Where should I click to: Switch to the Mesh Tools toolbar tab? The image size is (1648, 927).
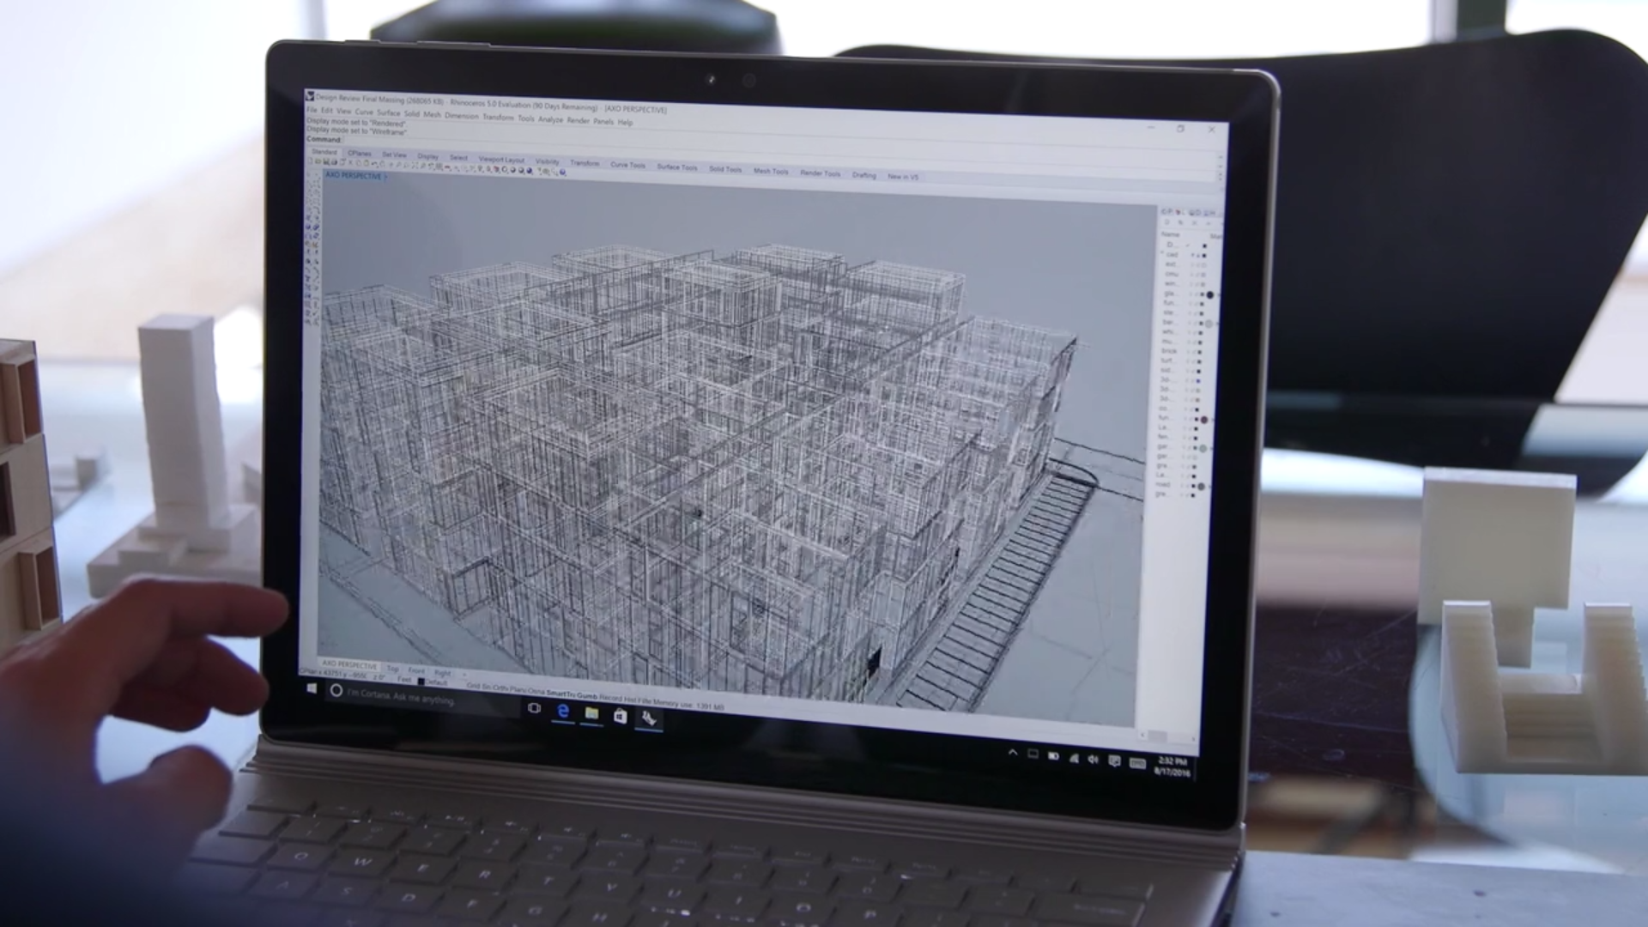coord(771,171)
